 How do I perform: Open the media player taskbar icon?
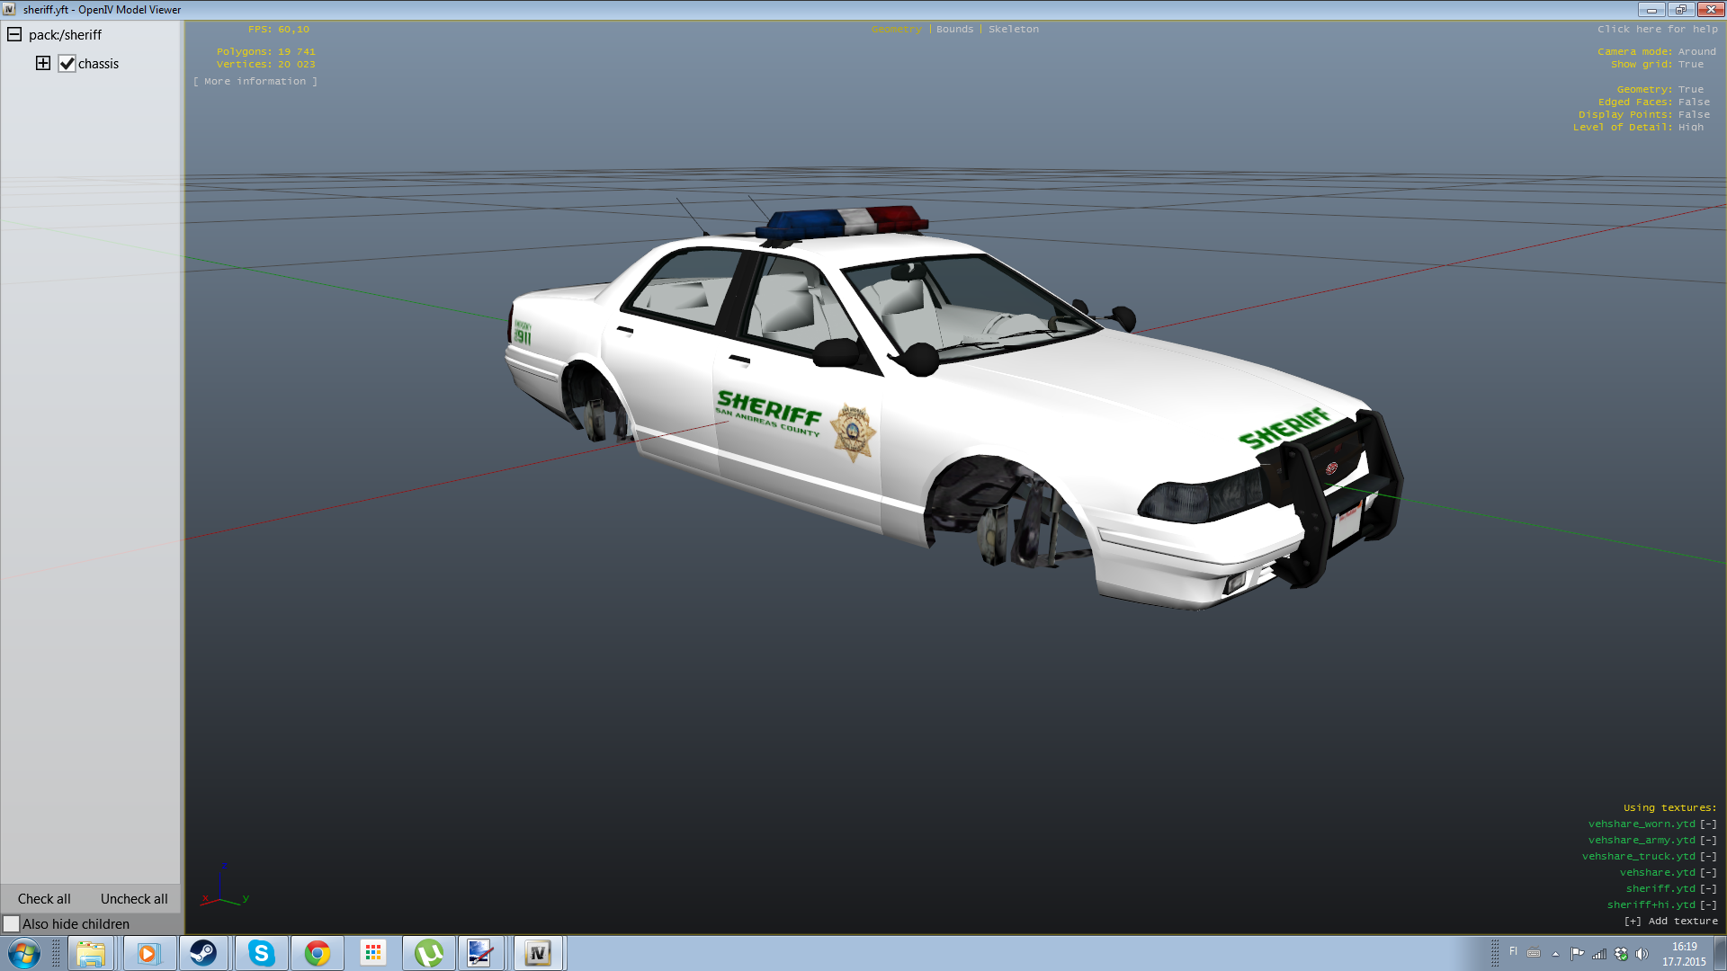pyautogui.click(x=148, y=953)
